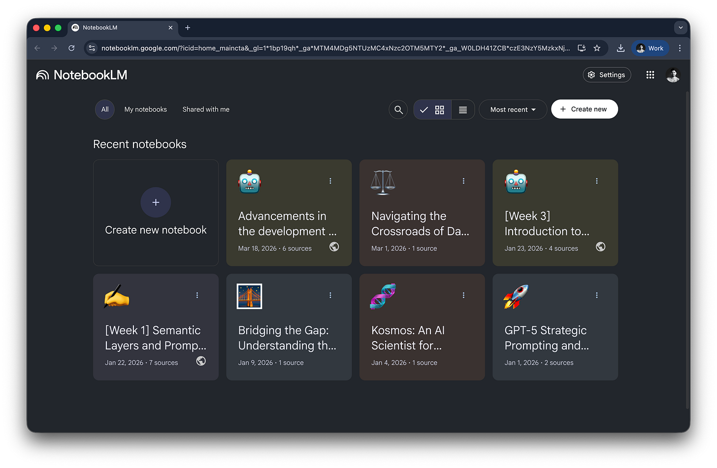The width and height of the screenshot is (717, 468).
Task: Click the install app icon in address bar
Action: click(x=582, y=48)
